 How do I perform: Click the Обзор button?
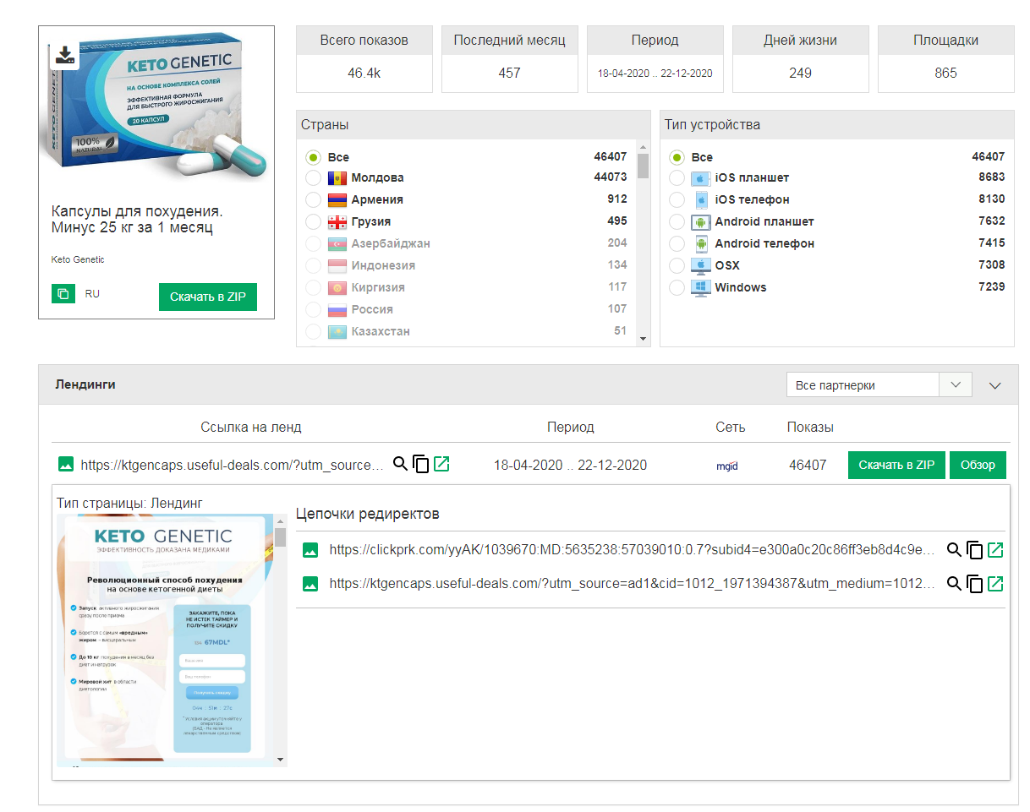[x=978, y=465]
